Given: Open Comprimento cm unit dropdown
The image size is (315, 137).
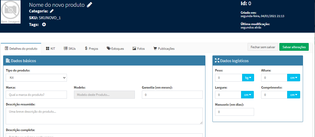Looking at the screenshot, I should pyautogui.click(x=294, y=95).
